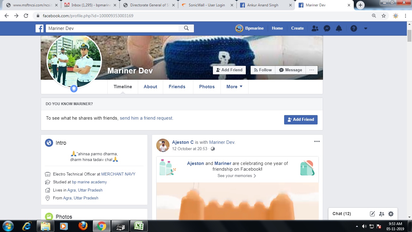The image size is (412, 232).
Task: Expand the account dropdown arrow in header
Action: [366, 28]
